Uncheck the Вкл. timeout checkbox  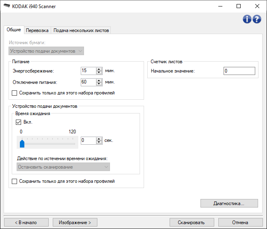click(x=18, y=122)
